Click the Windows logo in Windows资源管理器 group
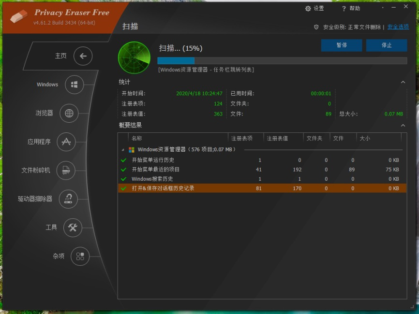Screen dimensions: 419x314 pyautogui.click(x=132, y=150)
